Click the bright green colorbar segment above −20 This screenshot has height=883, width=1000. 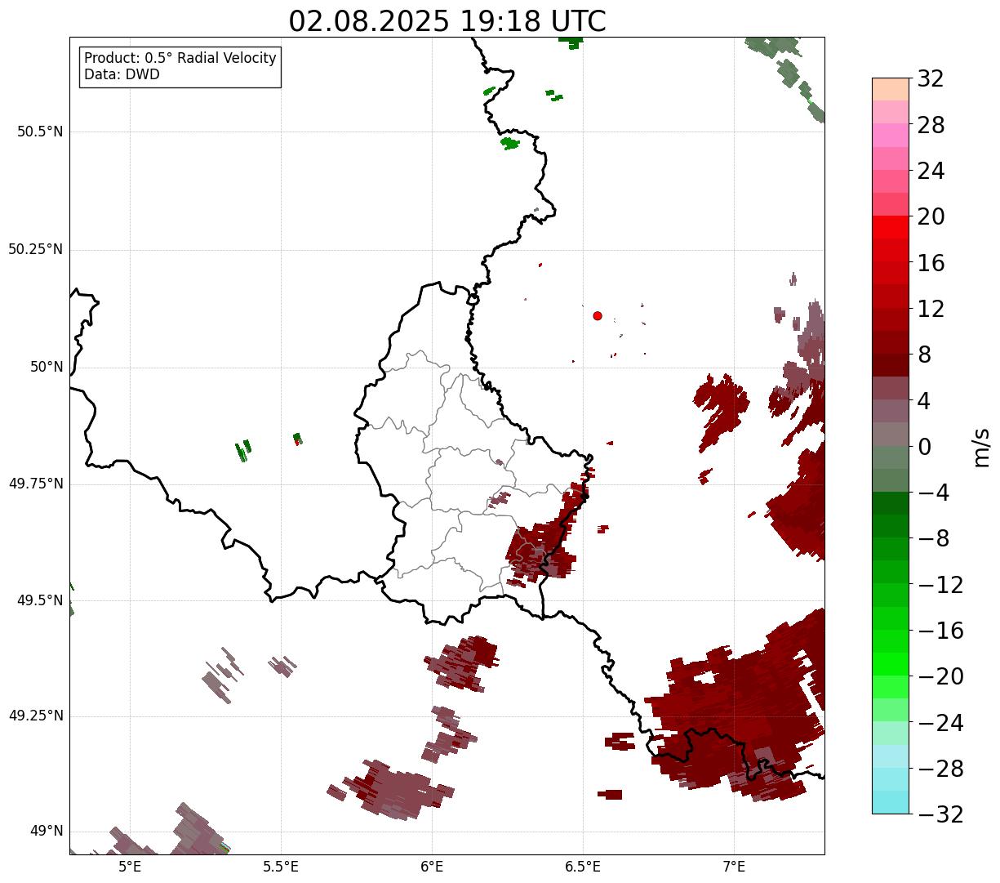click(x=891, y=664)
